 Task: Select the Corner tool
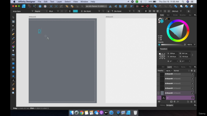(13, 30)
